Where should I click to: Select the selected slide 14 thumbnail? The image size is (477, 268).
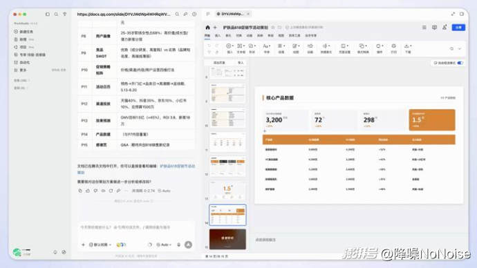pos(227,215)
